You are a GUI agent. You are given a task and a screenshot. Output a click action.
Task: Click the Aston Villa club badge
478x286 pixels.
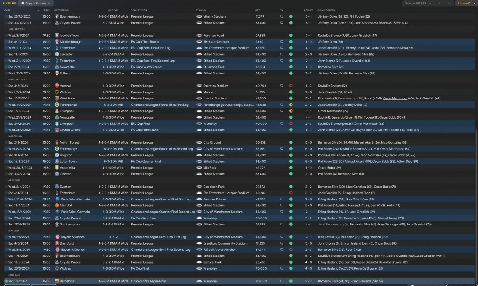pos(57,168)
